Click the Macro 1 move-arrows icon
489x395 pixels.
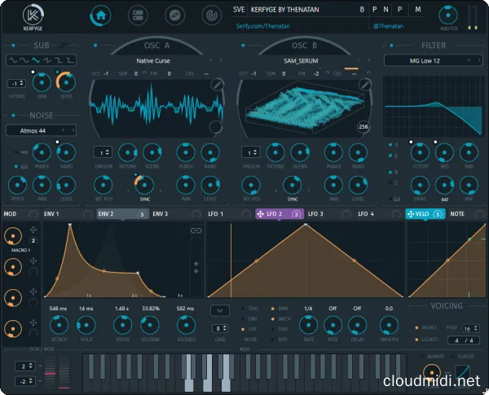[33, 230]
